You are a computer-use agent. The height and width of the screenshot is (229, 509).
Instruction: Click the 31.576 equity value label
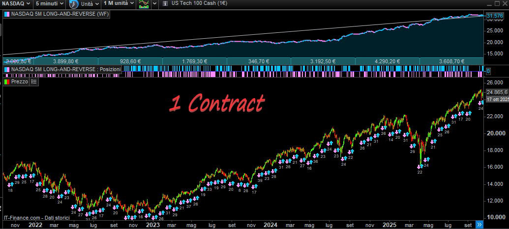click(494, 16)
